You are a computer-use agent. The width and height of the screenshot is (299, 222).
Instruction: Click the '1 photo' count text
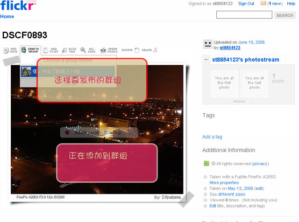point(278,78)
